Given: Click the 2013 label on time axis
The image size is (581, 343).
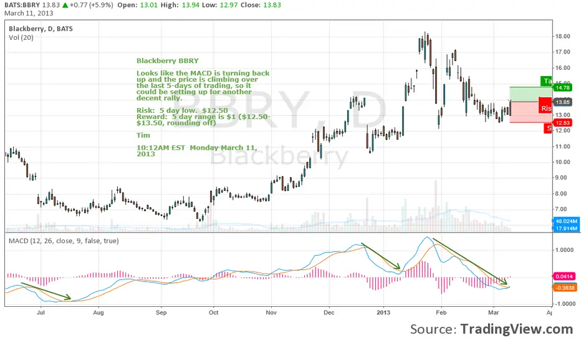Looking at the screenshot, I should coord(383,312).
